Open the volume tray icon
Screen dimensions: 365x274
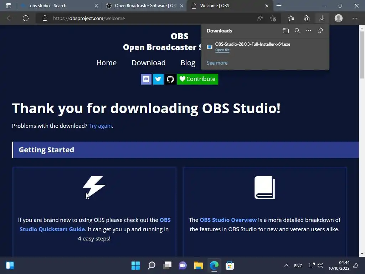point(320,265)
